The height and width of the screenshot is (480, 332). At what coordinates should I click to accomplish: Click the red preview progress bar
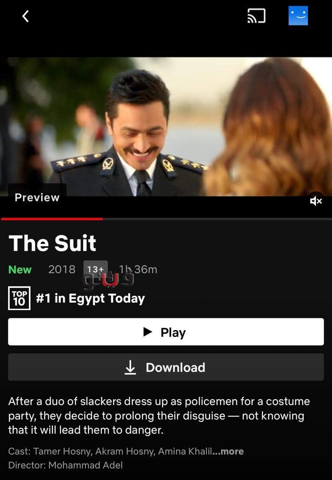52,219
